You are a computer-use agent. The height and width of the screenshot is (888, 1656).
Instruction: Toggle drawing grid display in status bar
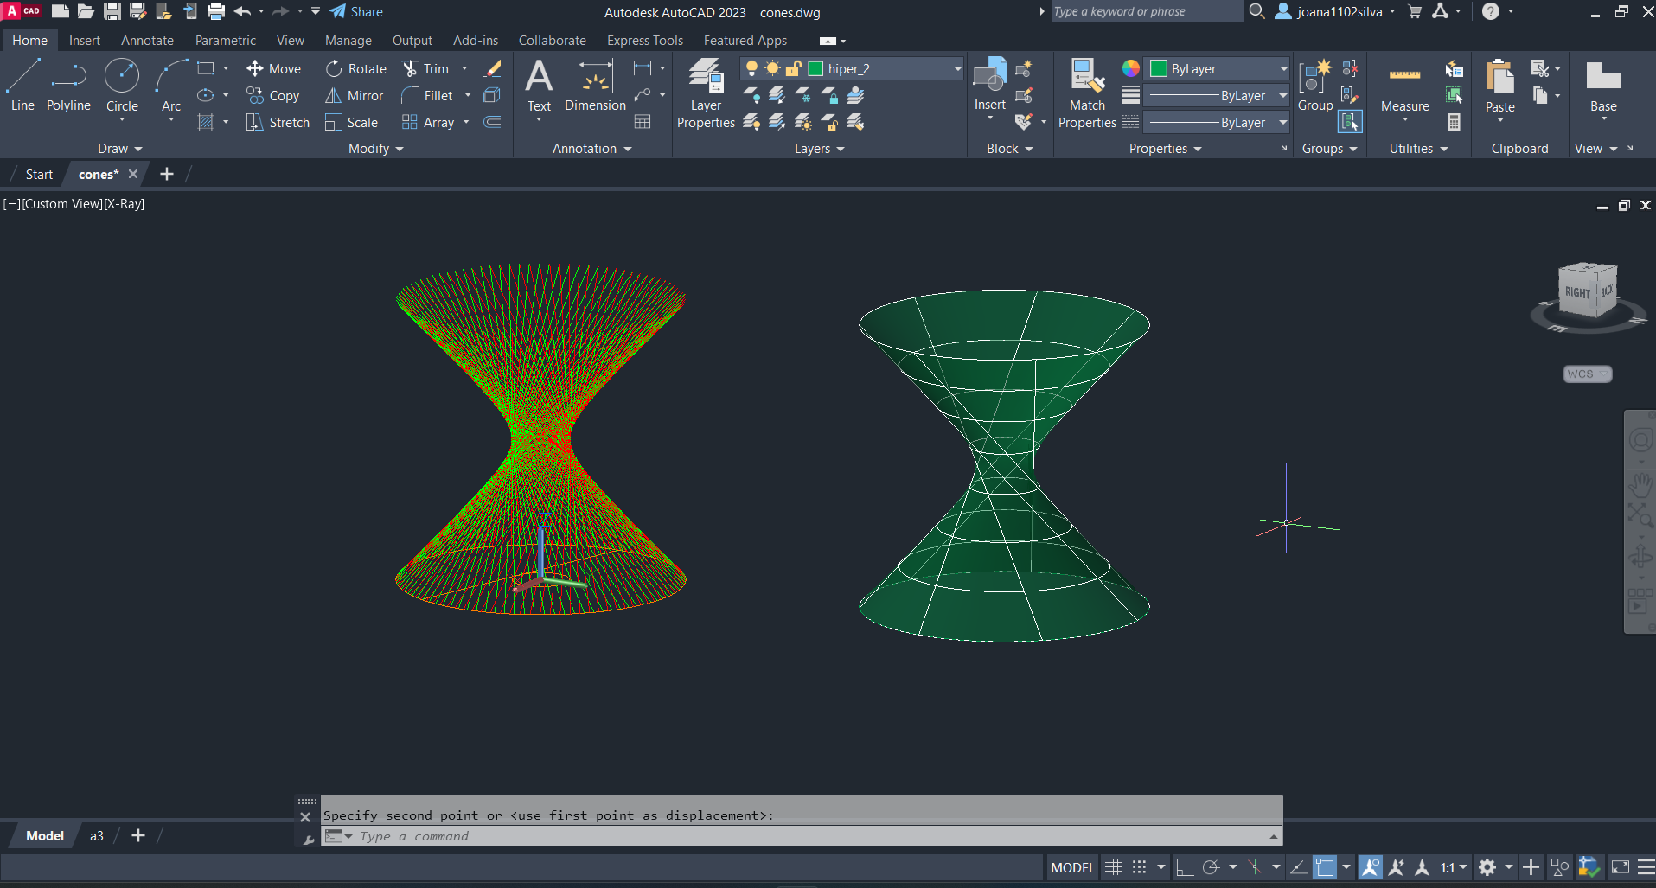1114,867
